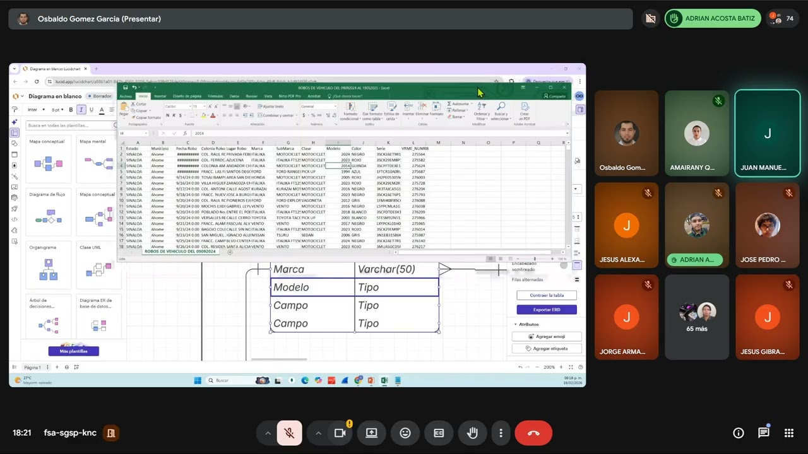This screenshot has height=454, width=808.
Task: Click Autosuma in Excel ribbon
Action: coord(460,104)
